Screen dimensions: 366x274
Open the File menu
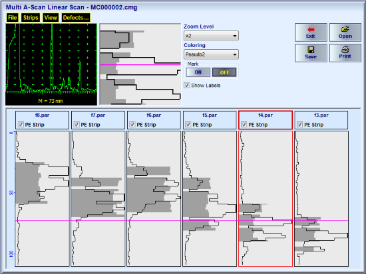[13, 18]
